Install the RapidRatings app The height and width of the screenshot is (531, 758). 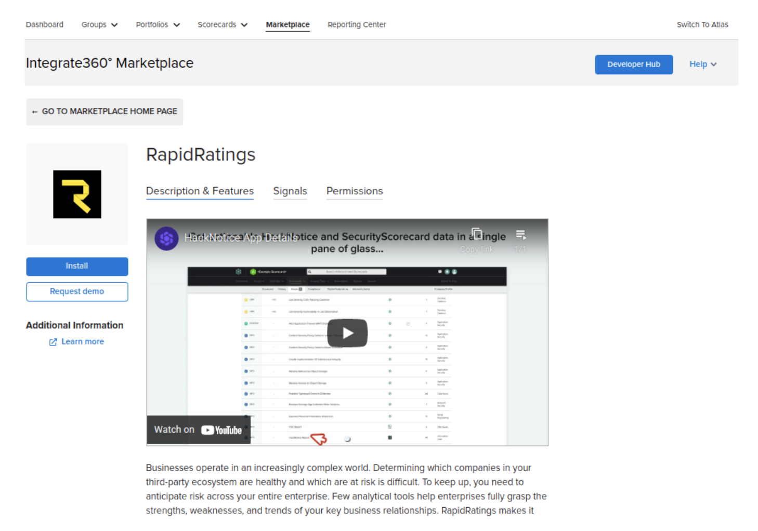click(77, 267)
